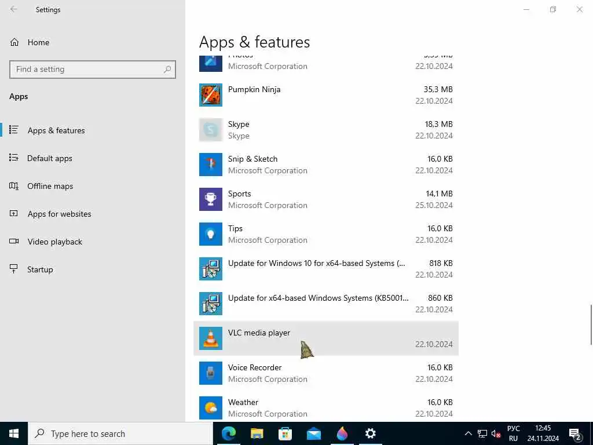Click the Pumpkin Ninja app icon
The image size is (593, 445).
(211, 95)
